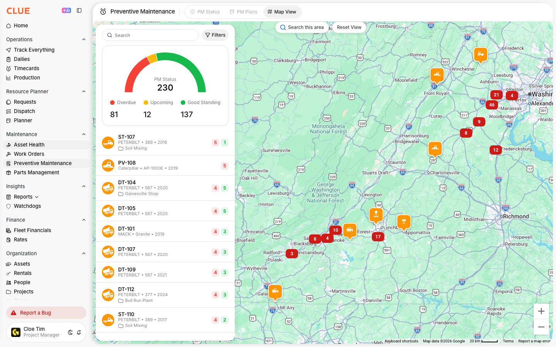Switch to the PM Plans tab
The width and height of the screenshot is (556, 347).
click(x=243, y=12)
